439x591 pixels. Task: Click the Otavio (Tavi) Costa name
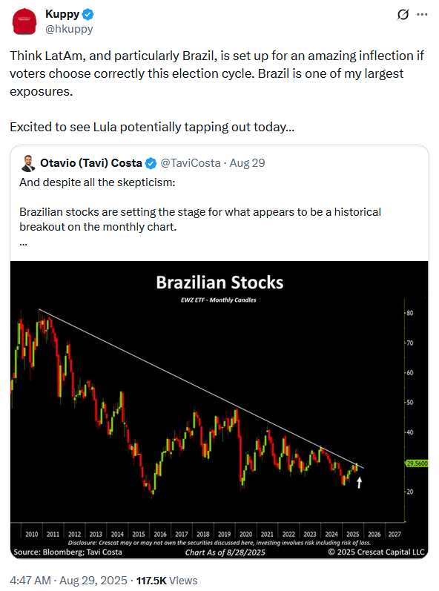pyautogui.click(x=90, y=163)
